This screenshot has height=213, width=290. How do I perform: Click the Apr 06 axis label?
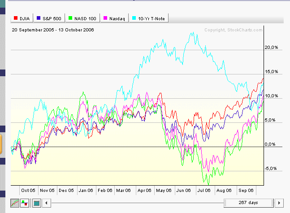(x=144, y=191)
